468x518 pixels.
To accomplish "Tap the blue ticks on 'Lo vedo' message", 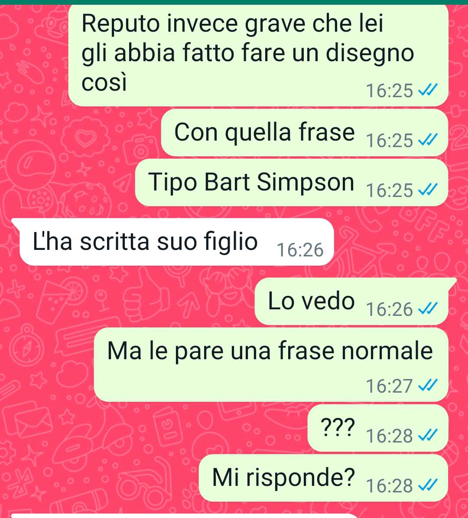I will click(428, 309).
